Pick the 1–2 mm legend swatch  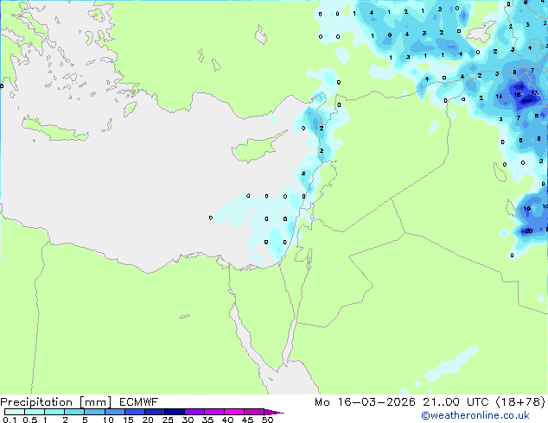pos(54,412)
